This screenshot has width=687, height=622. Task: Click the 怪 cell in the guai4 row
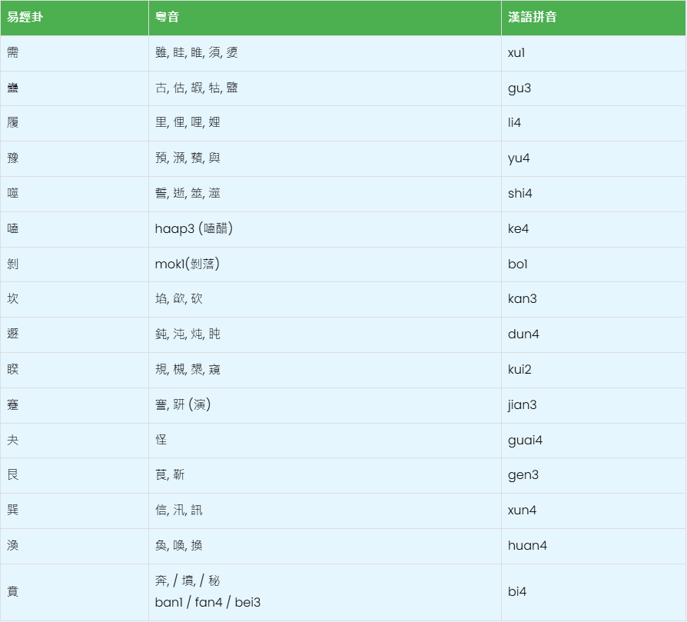coord(325,441)
